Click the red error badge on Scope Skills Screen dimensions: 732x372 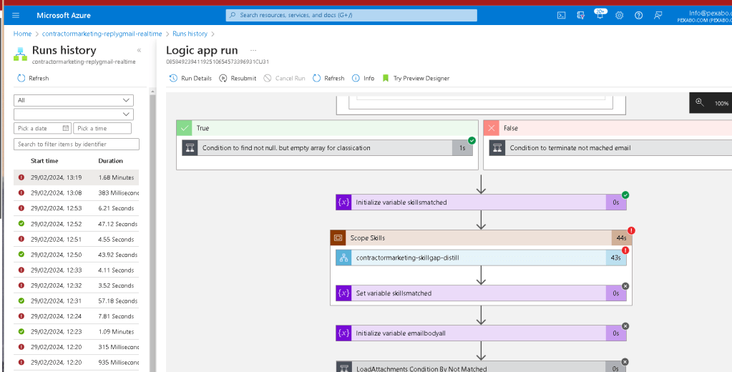tap(631, 230)
